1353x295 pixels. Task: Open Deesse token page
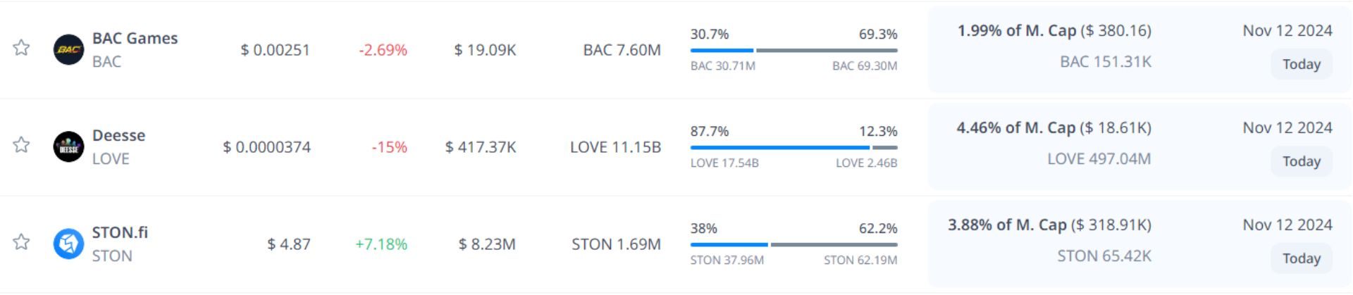[x=118, y=135]
